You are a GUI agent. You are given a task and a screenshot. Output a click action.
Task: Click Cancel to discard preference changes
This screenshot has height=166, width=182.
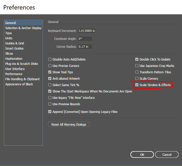point(167,155)
